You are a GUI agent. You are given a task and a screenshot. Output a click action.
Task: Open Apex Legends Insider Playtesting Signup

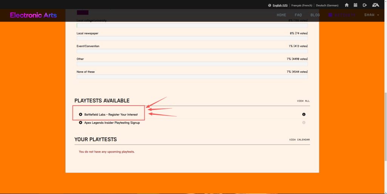112,123
